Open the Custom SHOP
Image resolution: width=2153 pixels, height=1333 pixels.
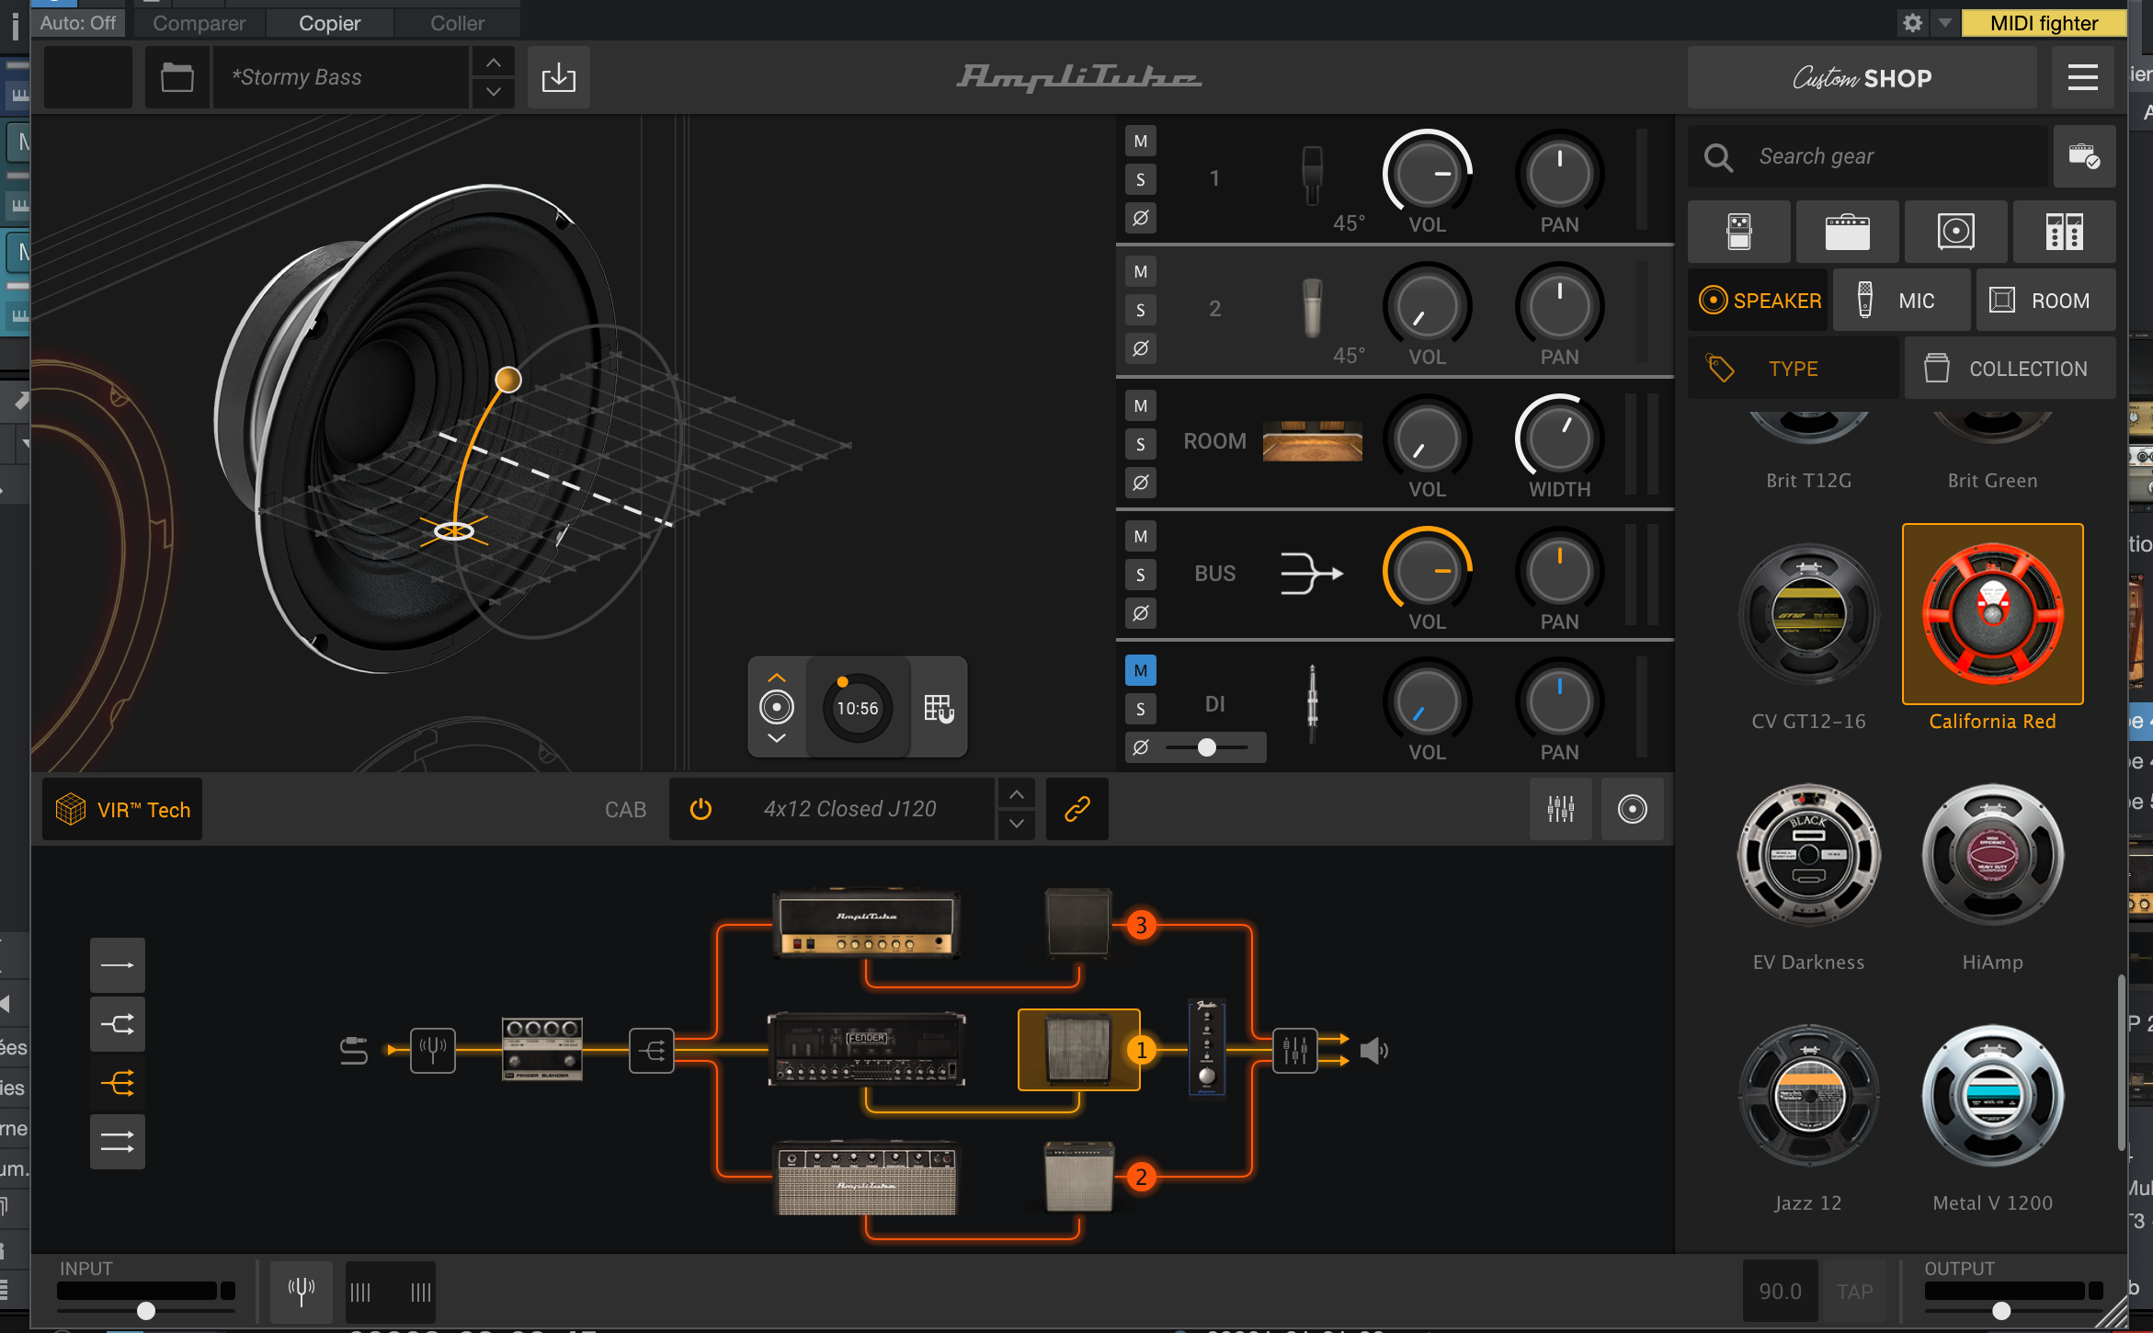[x=1862, y=78]
